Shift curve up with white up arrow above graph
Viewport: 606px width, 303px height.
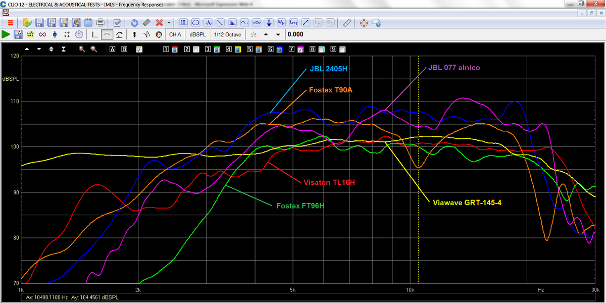(x=27, y=49)
